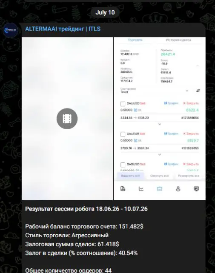Click the Залог в сделки 40.54% line
215x273 pixels.
tap(81, 253)
